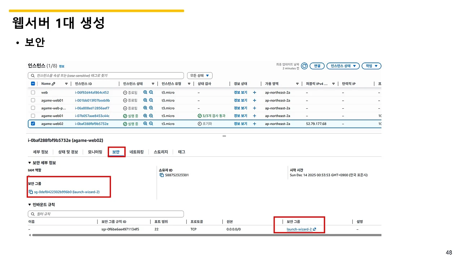462x260 pixels.
Task: Select the web instance checkbox
Action: (x=33, y=92)
